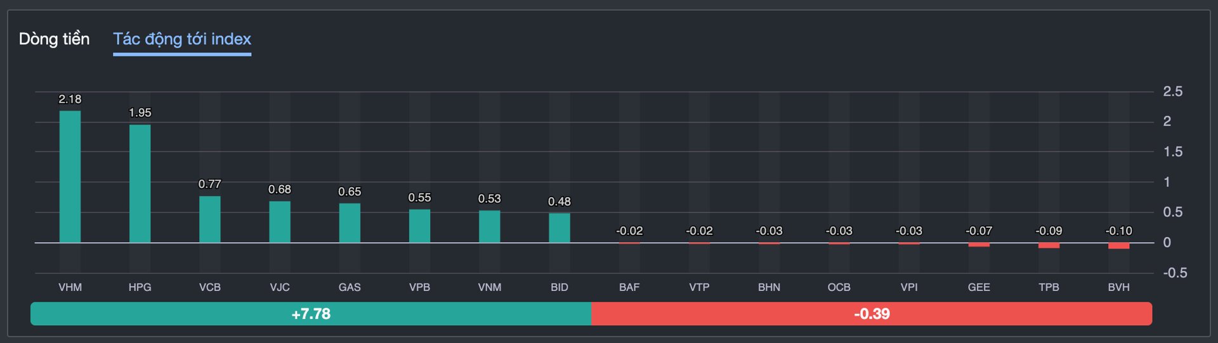Click the HPG bar in chart
Viewport: 1218px width, 343px height.
click(x=140, y=184)
